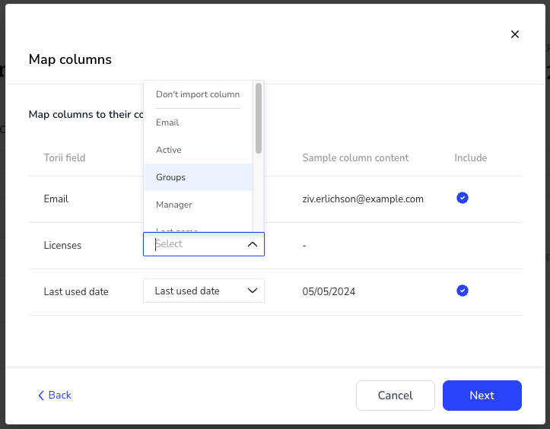Screen dimensions: 550x429
Task: Click the Map columns dialog title
Action: click(70, 59)
